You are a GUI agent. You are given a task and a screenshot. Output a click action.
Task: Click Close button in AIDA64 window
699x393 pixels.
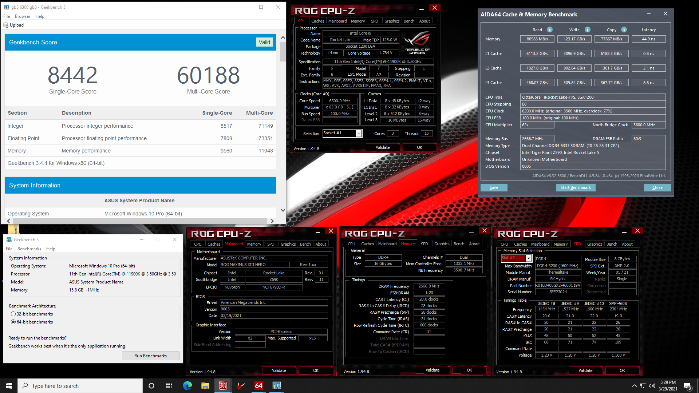pyautogui.click(x=657, y=187)
